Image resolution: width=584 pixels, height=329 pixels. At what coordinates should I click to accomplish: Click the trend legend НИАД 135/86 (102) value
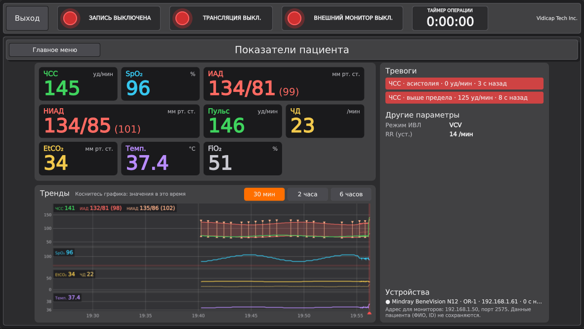coord(151,208)
